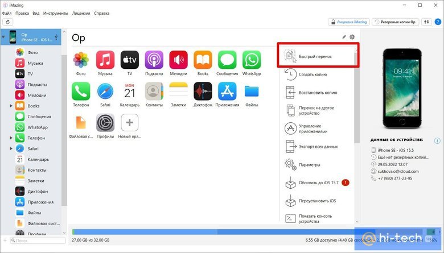The width and height of the screenshot is (444, 253).
Task: Open the Справка menu
Action: [x=102, y=13]
